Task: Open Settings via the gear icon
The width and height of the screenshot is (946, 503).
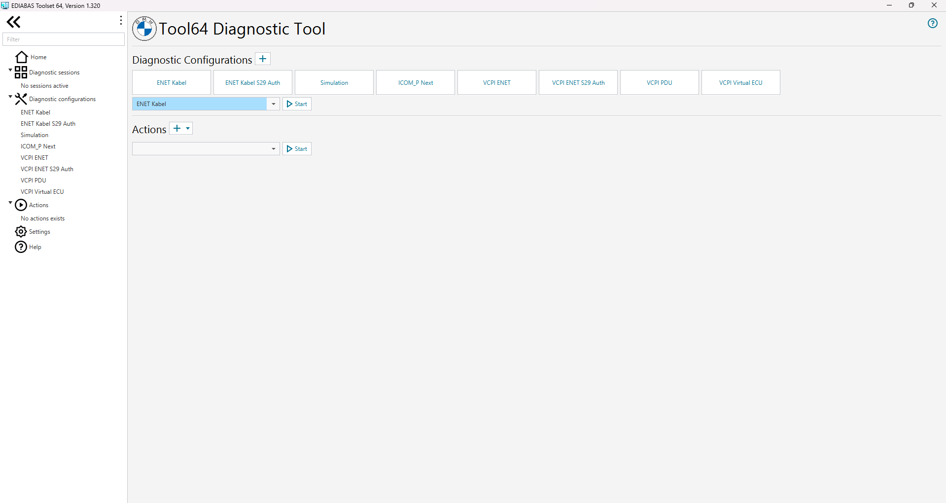Action: point(21,232)
